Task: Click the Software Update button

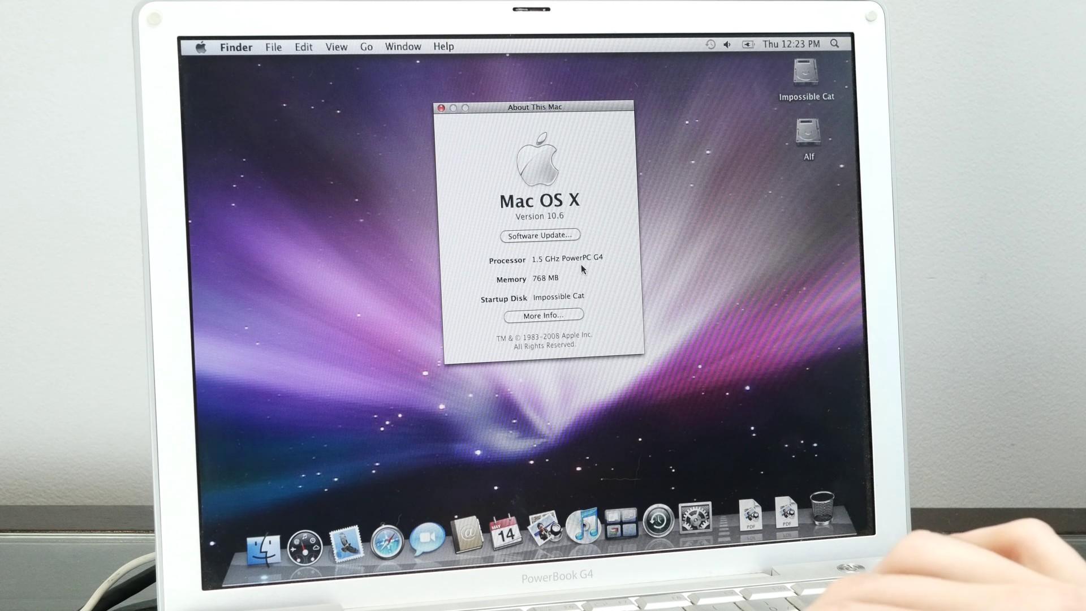Action: (540, 235)
